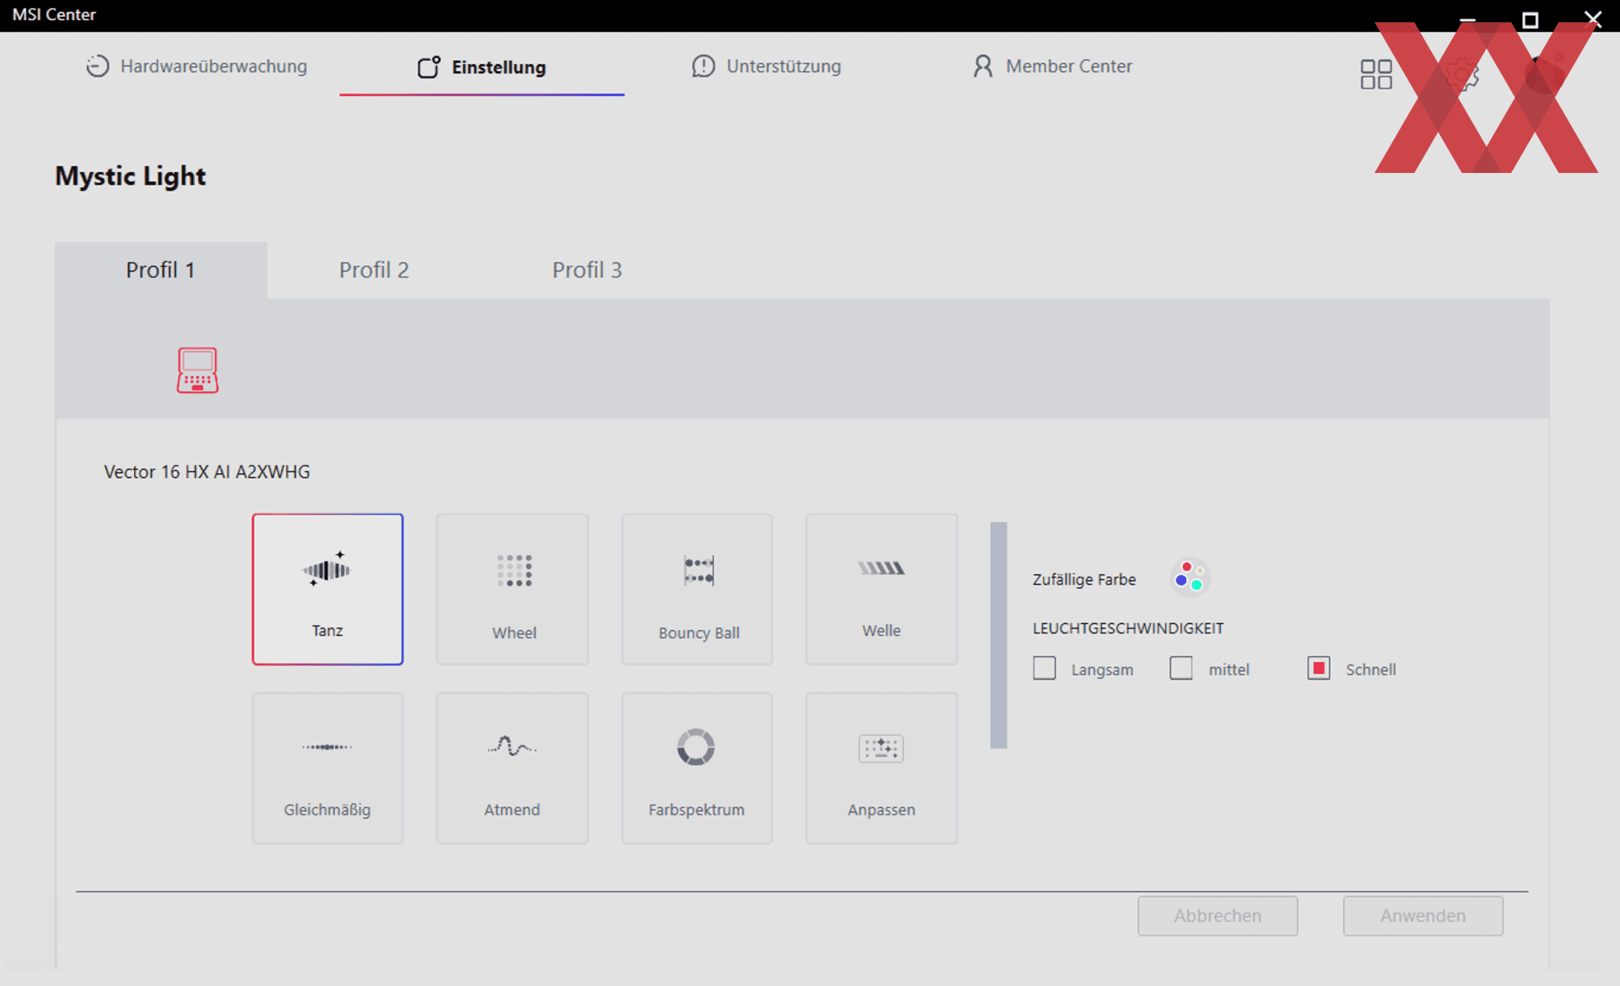Open the apps grid icon
Image resolution: width=1620 pixels, height=986 pixels.
click(x=1376, y=74)
